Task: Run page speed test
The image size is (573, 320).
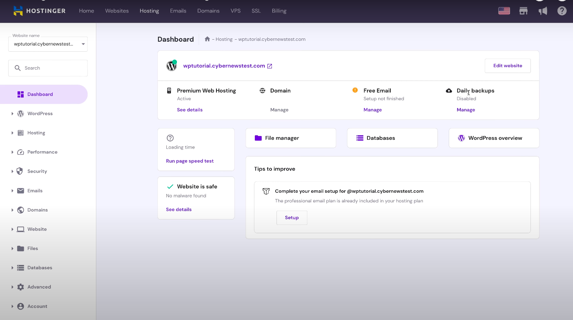Action: (190, 161)
